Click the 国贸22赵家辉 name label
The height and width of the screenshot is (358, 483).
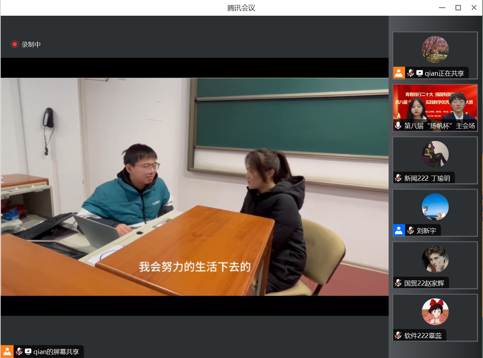click(424, 283)
